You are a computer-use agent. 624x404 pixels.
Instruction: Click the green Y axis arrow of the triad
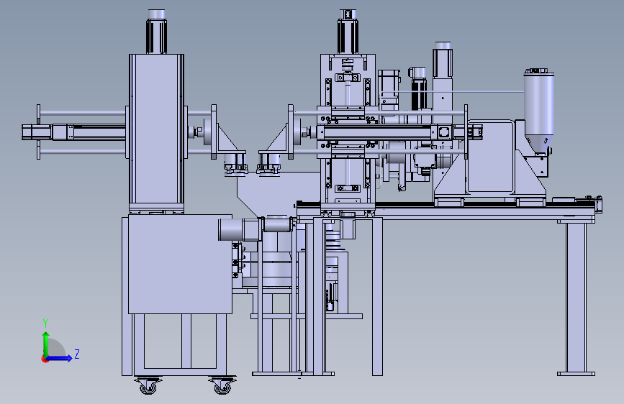pos(46,344)
